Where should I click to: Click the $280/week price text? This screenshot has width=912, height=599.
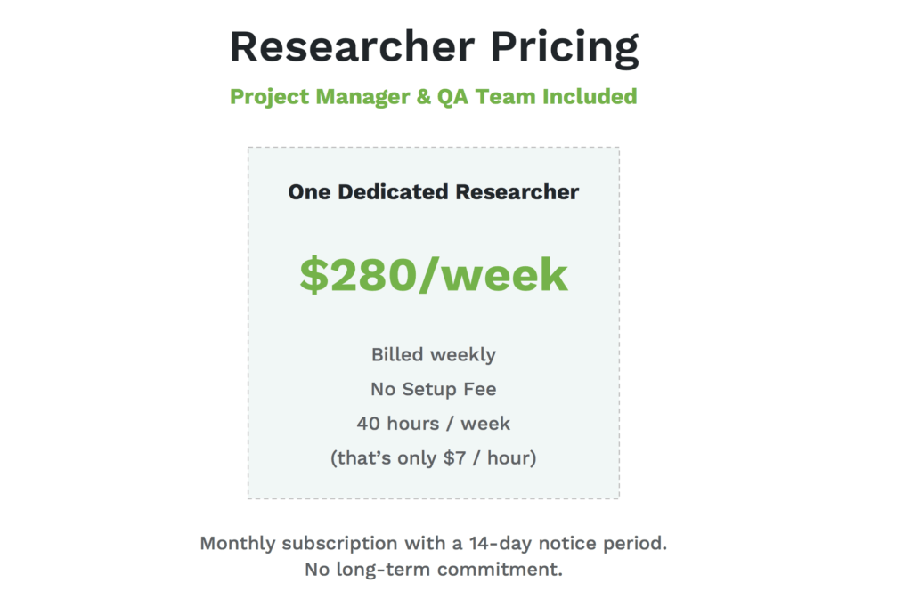coord(434,274)
